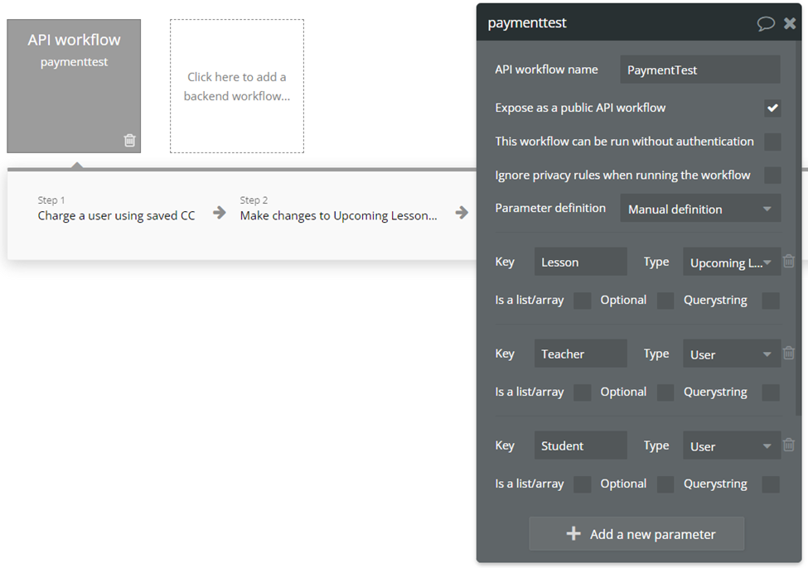Click the paymenttest panel scrollbar
This screenshot has width=808, height=568.
pos(798,227)
